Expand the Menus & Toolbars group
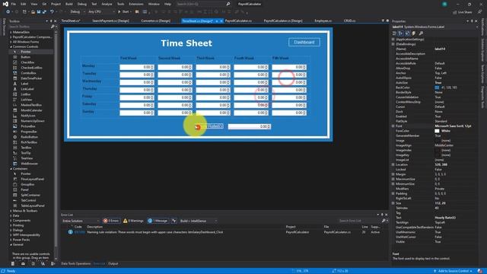 pos(11,211)
